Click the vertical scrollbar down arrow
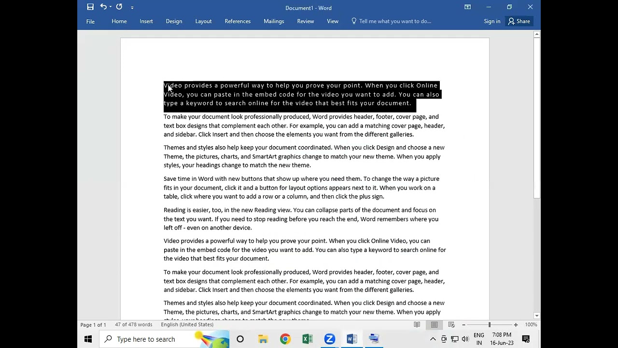 536,316
